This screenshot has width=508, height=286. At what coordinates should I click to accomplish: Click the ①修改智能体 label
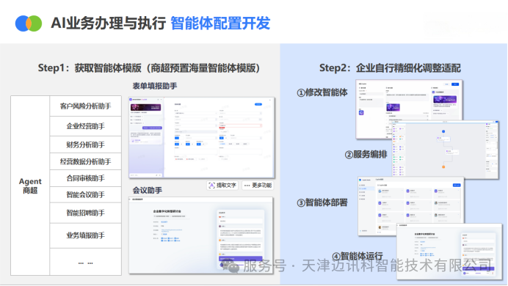[x=322, y=92]
